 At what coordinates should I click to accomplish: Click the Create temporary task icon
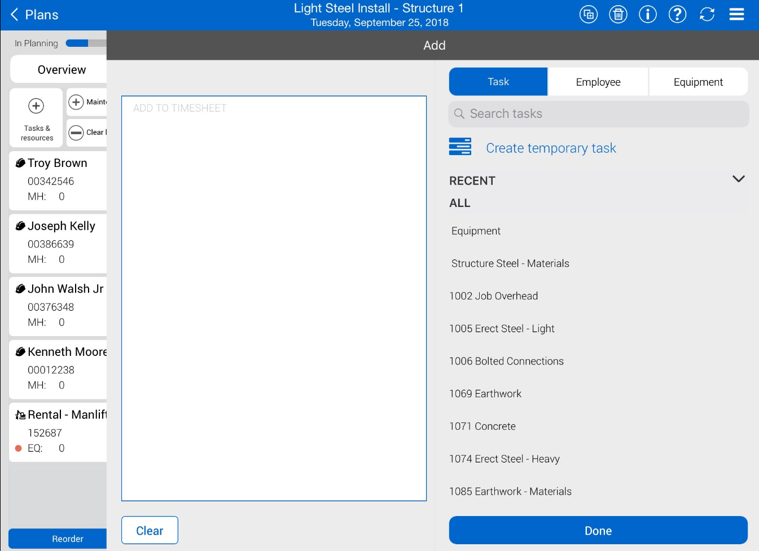[x=460, y=147]
